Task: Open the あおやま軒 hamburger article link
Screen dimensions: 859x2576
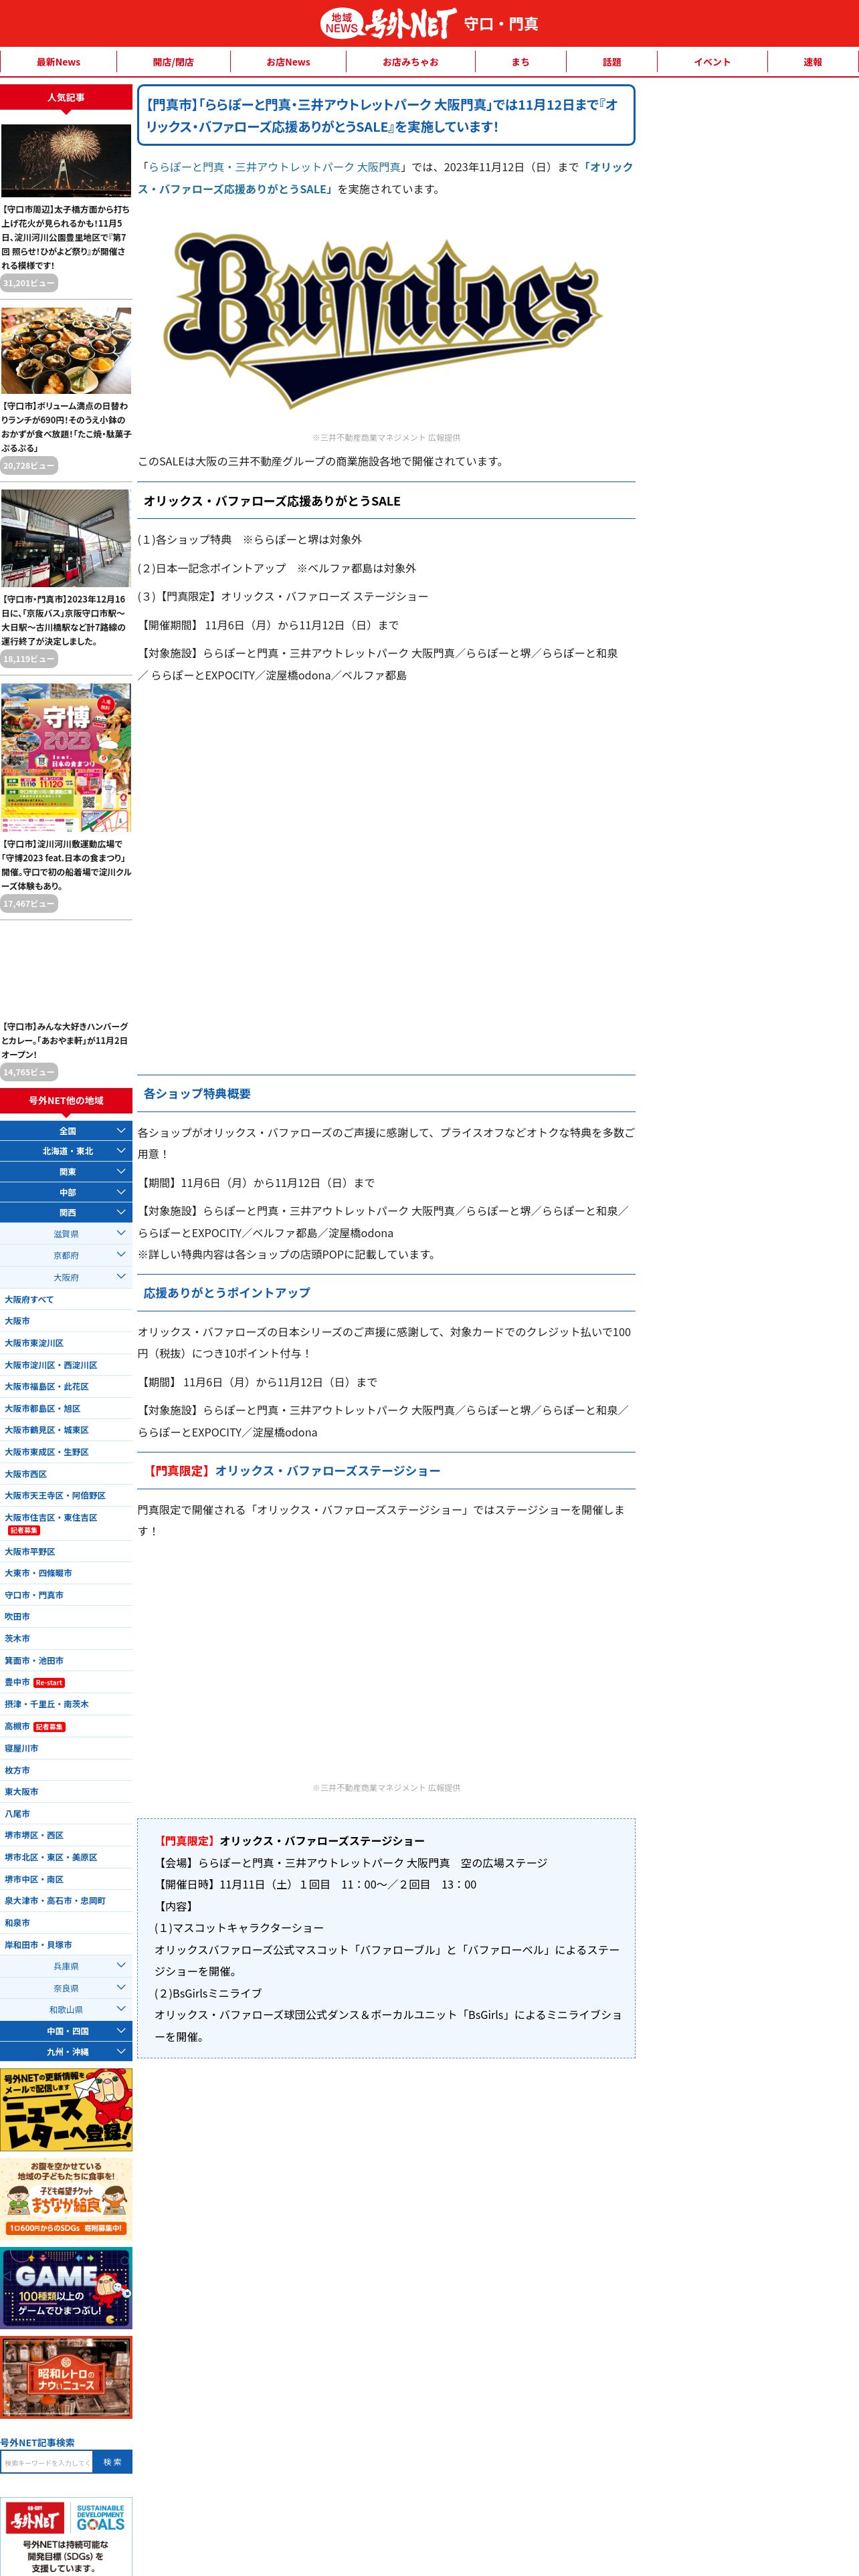Action: (x=66, y=1040)
